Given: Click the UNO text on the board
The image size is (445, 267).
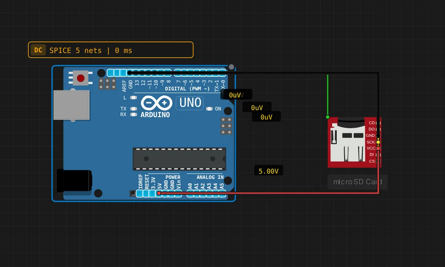Looking at the screenshot, I should [190, 102].
